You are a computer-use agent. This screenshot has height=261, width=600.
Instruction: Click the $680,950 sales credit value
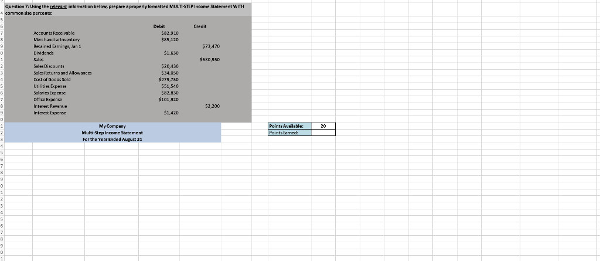(209, 59)
